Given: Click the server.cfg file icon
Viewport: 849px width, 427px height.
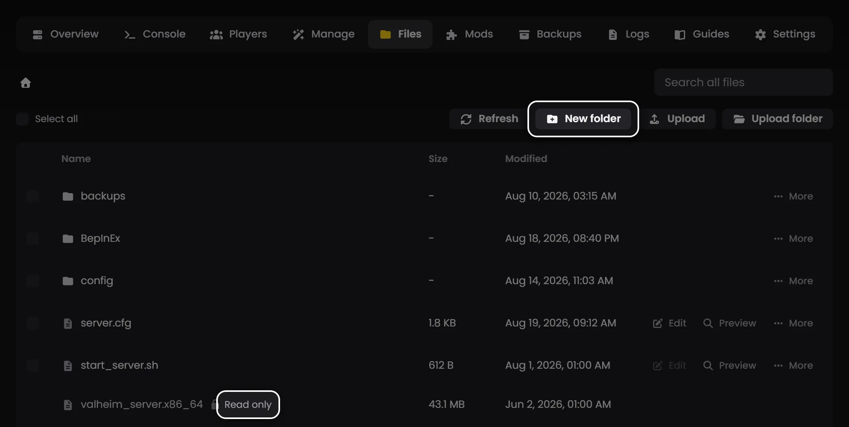Looking at the screenshot, I should (68, 323).
